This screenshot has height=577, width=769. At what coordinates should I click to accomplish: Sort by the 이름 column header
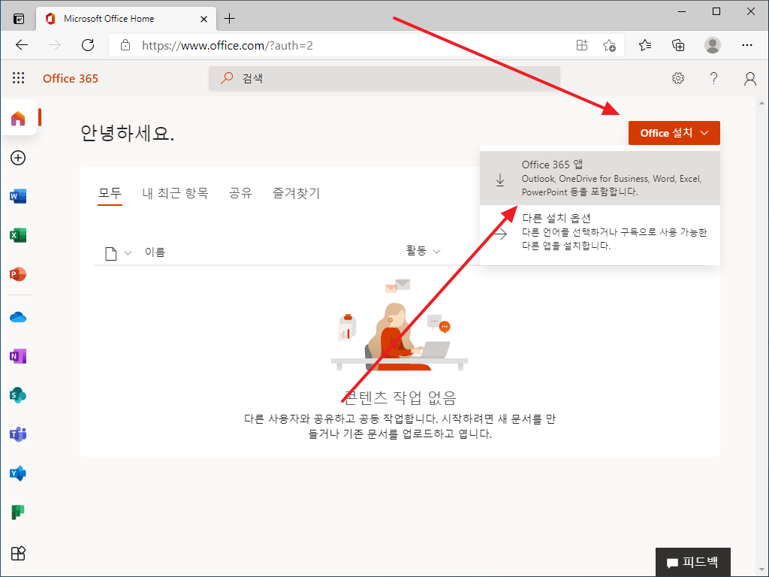pyautogui.click(x=155, y=252)
